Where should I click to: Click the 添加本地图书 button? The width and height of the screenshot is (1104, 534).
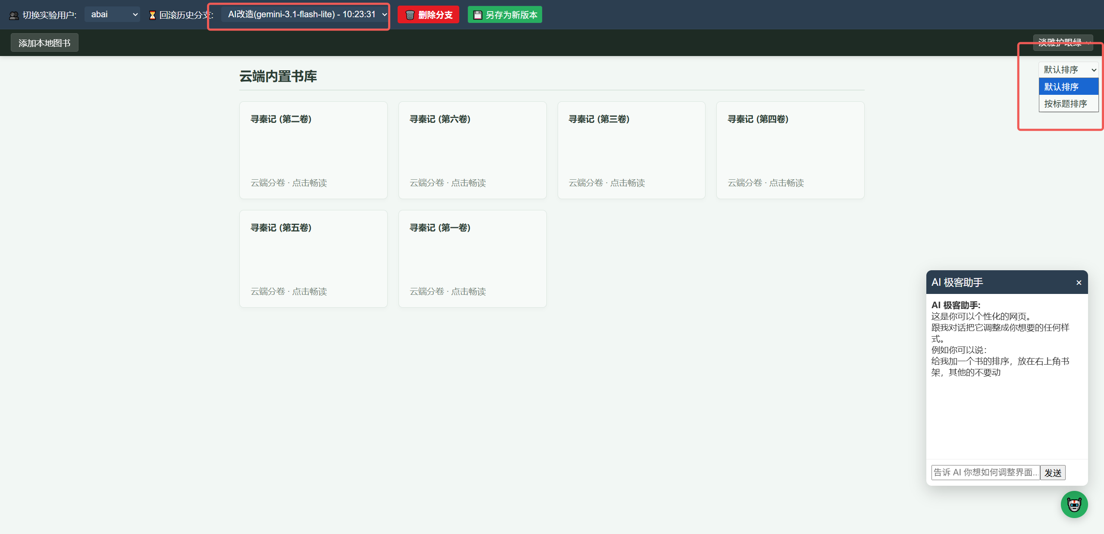pyautogui.click(x=44, y=43)
